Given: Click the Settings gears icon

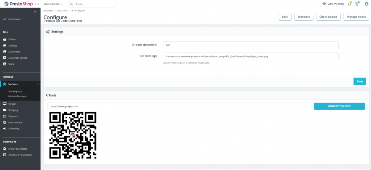Looking at the screenshot, I should [x=47, y=32].
